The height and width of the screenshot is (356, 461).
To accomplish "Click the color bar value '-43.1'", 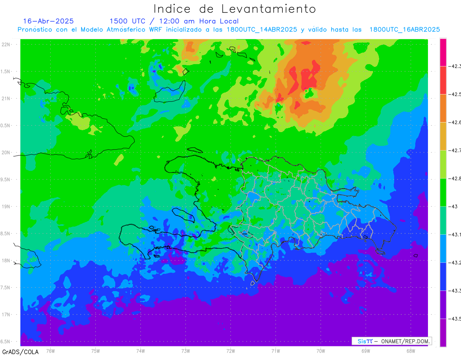I will click(455, 234).
